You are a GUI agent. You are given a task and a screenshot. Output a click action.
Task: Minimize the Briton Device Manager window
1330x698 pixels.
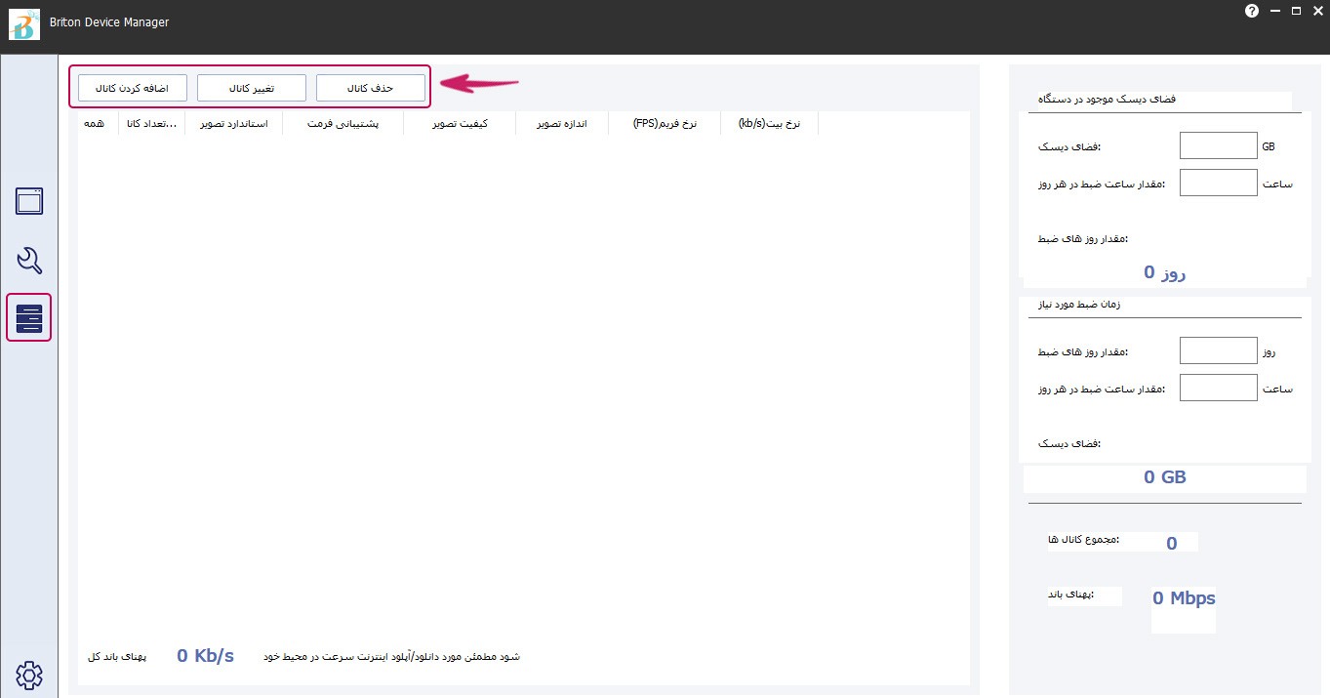pos(1274,11)
